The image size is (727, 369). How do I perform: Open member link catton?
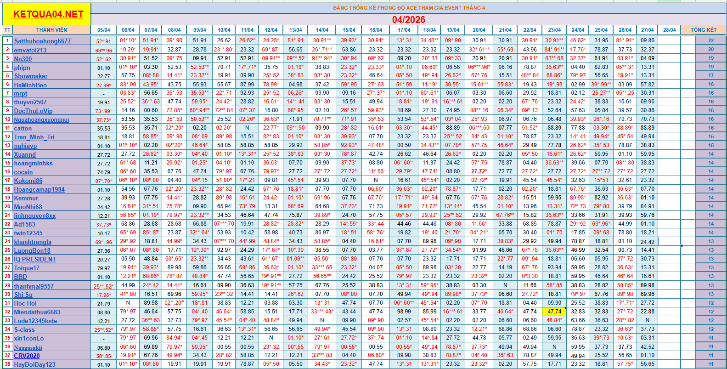click(23, 128)
